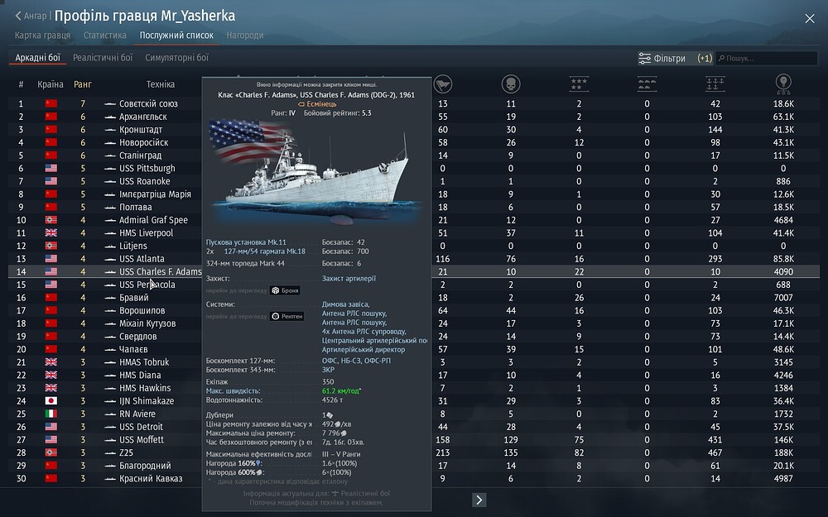Select the USS Roanoke row
The height and width of the screenshot is (517, 828).
pos(414,181)
